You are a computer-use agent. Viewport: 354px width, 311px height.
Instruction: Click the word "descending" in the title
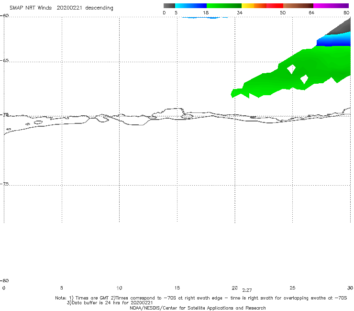(99, 8)
